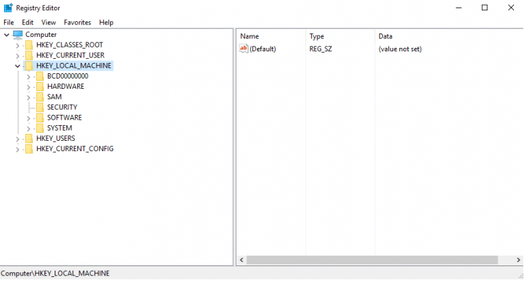This screenshot has width=525, height=281.
Task: Select the SECURITY label
Action: point(62,107)
